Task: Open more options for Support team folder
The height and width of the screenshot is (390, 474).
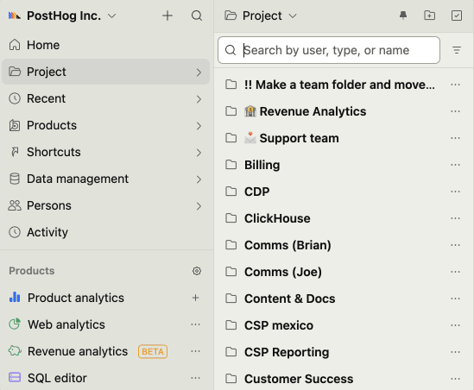Action: click(455, 138)
